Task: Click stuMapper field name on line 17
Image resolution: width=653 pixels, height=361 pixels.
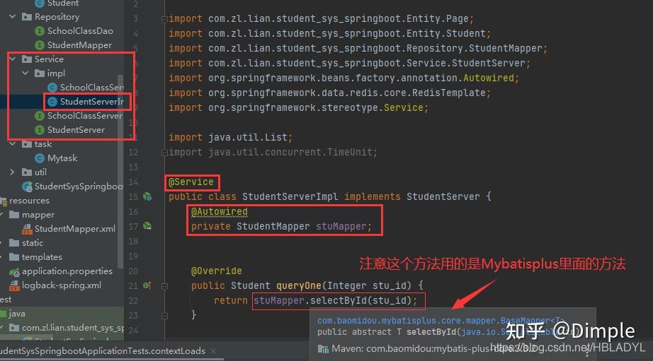Action: (341, 226)
